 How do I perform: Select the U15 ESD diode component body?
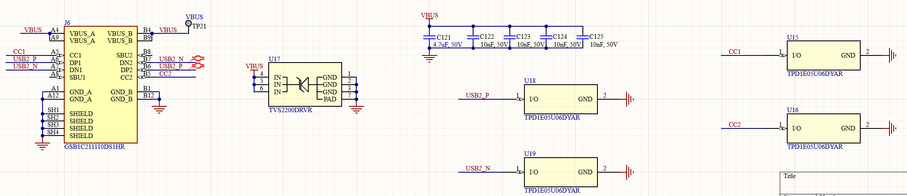pos(824,55)
